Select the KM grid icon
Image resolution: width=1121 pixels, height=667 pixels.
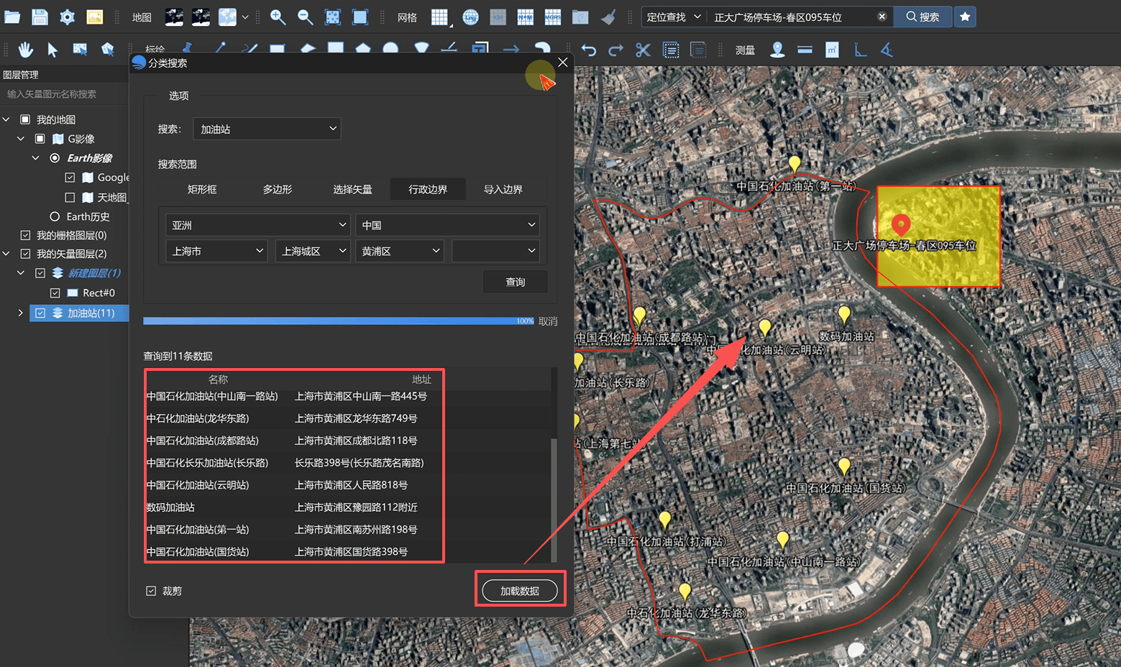pyautogui.click(x=498, y=17)
